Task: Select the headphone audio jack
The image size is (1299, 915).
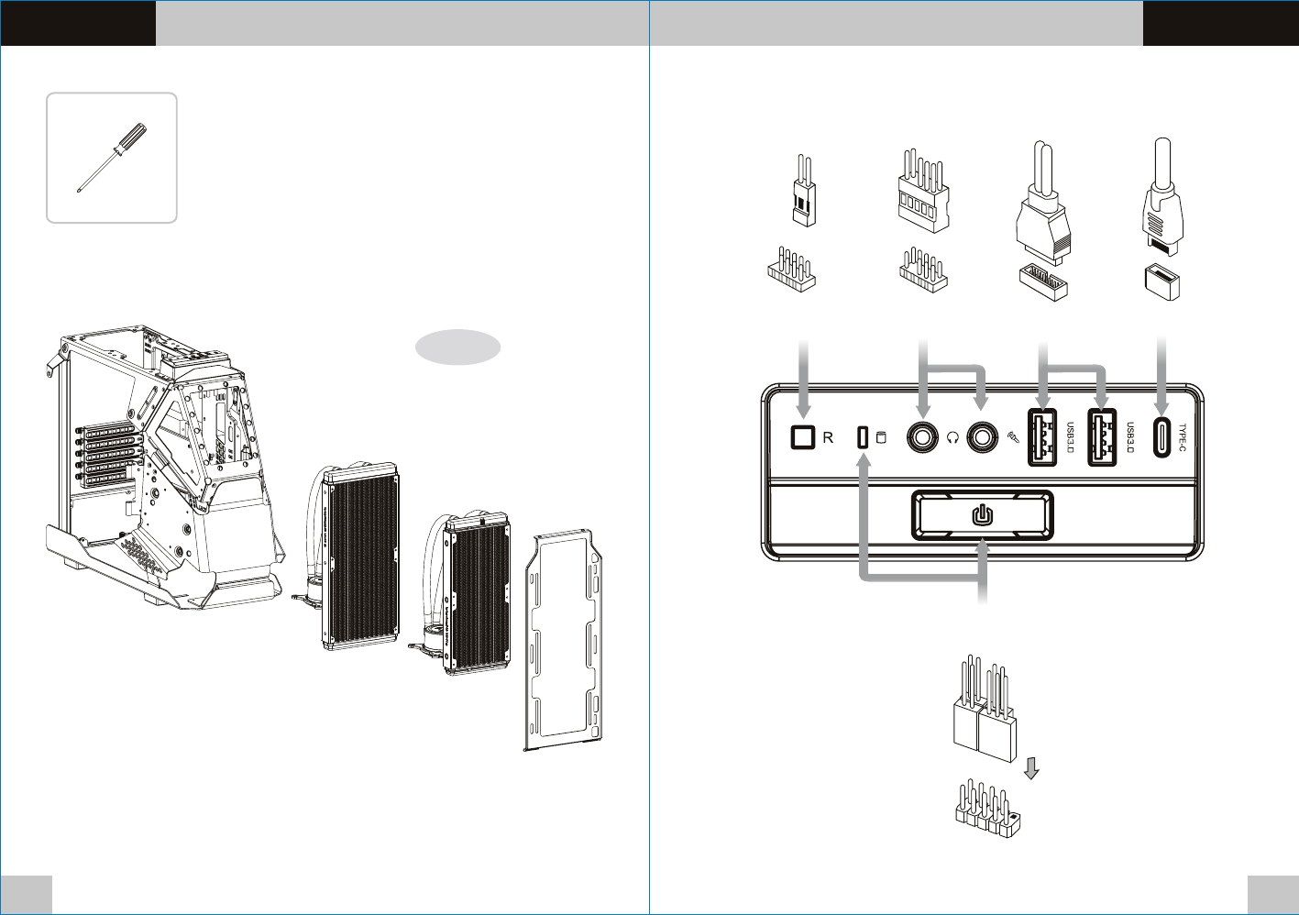Action: (921, 437)
